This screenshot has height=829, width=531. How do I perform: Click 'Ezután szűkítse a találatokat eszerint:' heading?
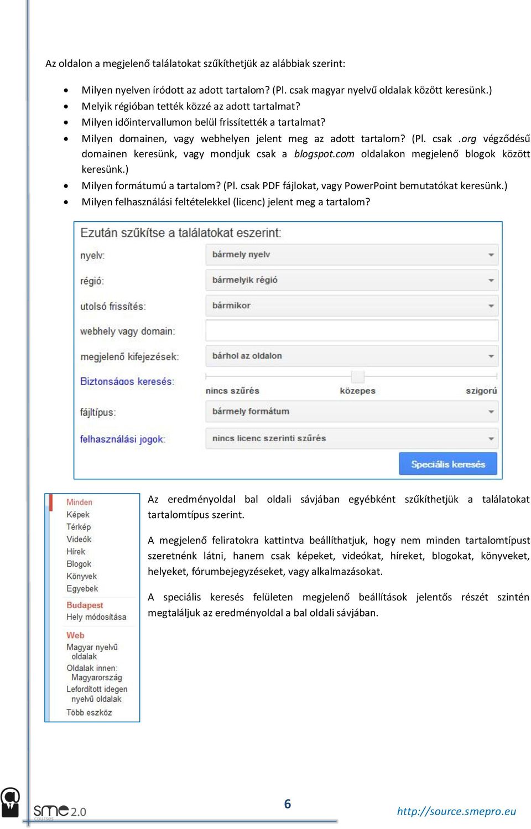pyautogui.click(x=181, y=233)
